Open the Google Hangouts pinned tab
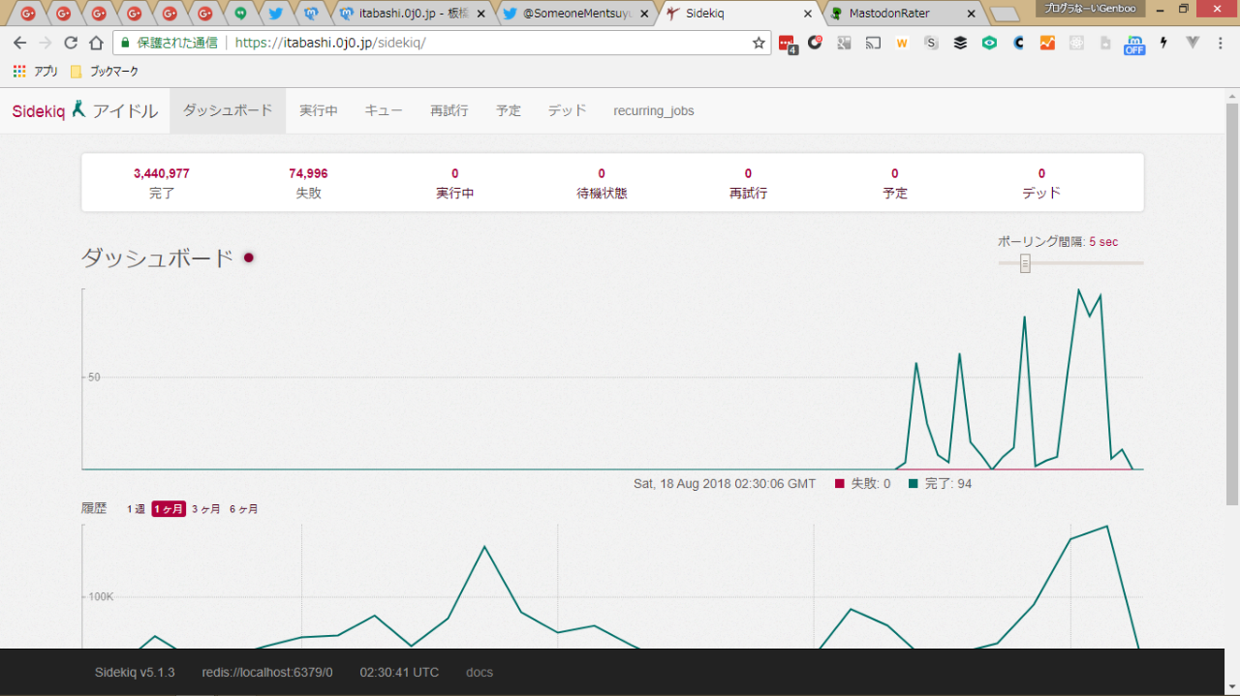The height and width of the screenshot is (696, 1240). point(239,14)
